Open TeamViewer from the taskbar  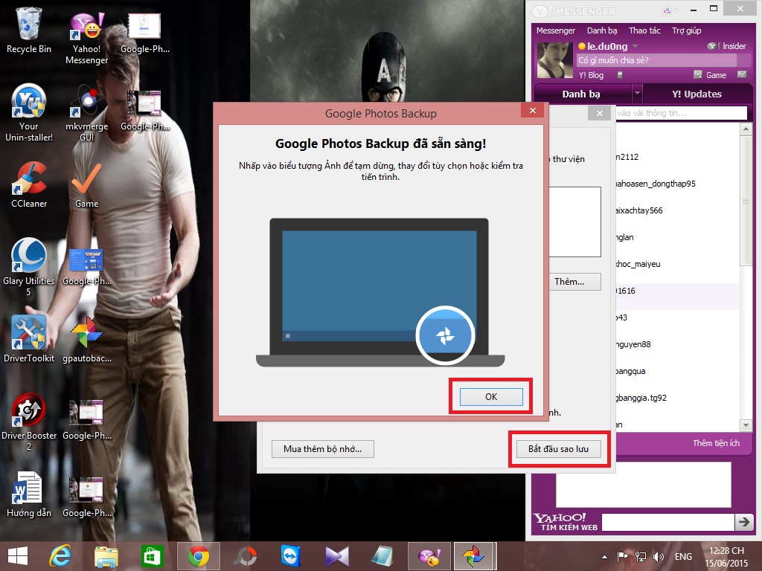click(291, 556)
